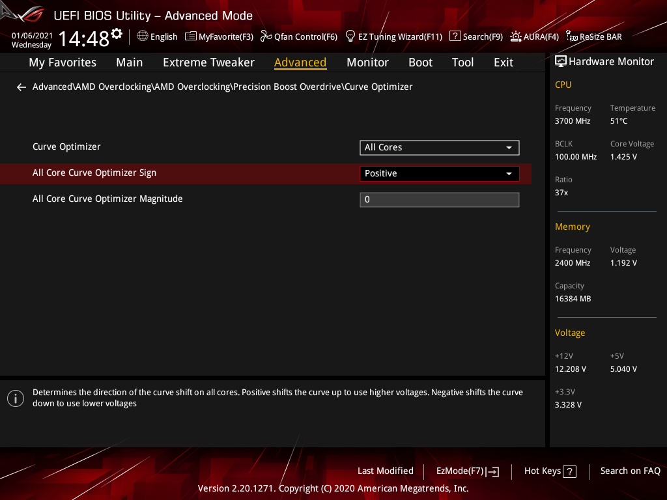This screenshot has width=667, height=500.
Task: Click the info icon in help panel
Action: tap(16, 398)
